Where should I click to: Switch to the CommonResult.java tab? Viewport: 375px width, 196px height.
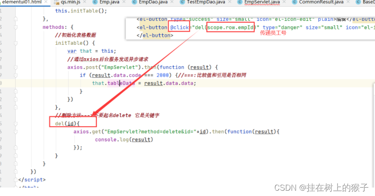click(321, 2)
